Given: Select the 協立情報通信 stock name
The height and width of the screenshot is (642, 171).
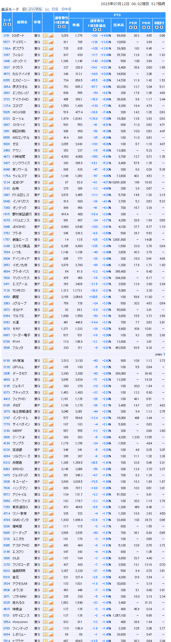Looking at the screenshot, I should [22, 412].
